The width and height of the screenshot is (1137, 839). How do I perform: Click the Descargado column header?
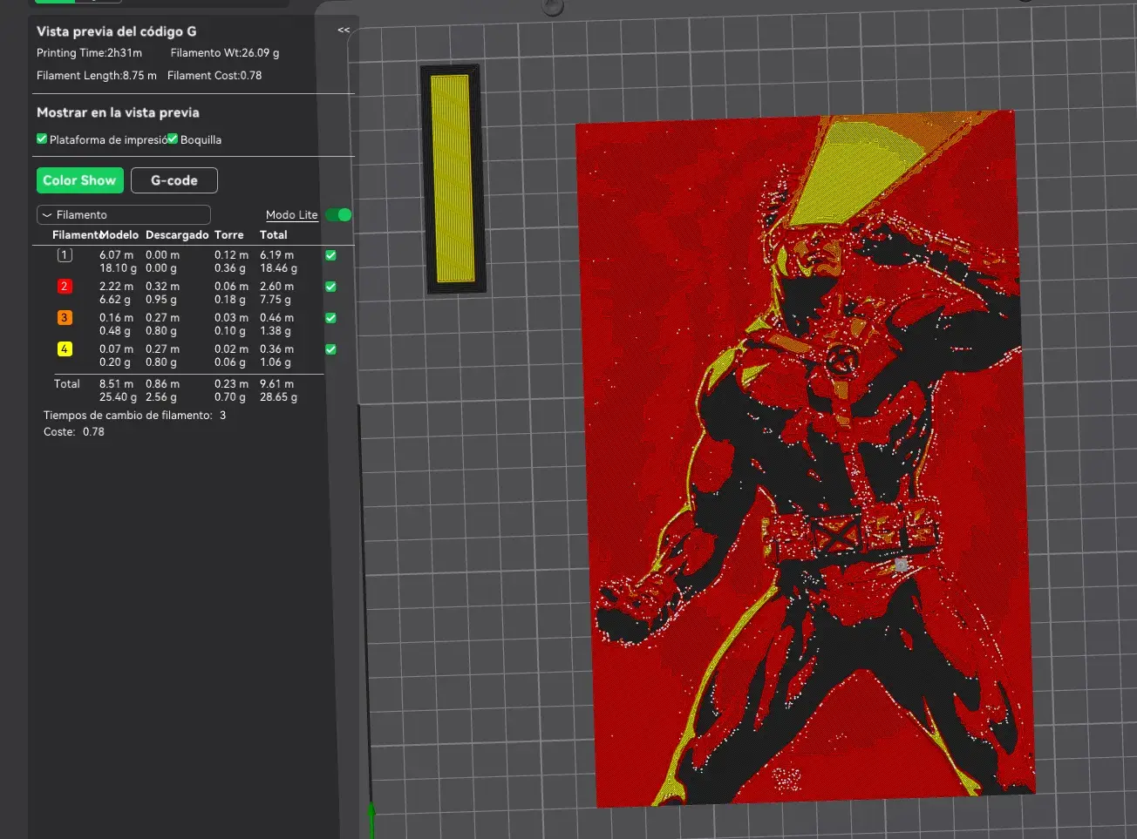(177, 235)
